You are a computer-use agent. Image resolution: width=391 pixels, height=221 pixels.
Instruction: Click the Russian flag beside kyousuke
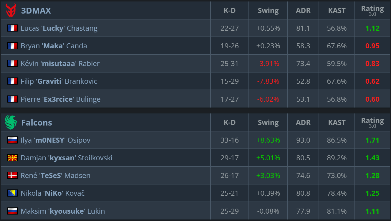pos(12,211)
